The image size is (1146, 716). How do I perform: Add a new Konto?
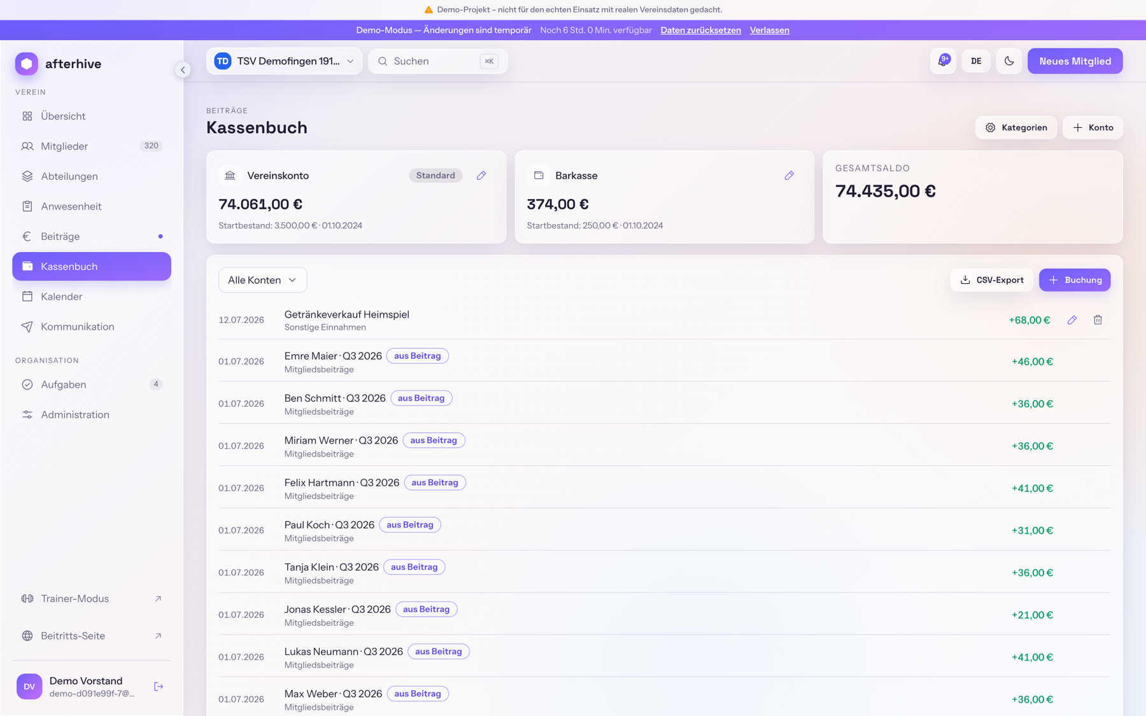click(x=1093, y=127)
